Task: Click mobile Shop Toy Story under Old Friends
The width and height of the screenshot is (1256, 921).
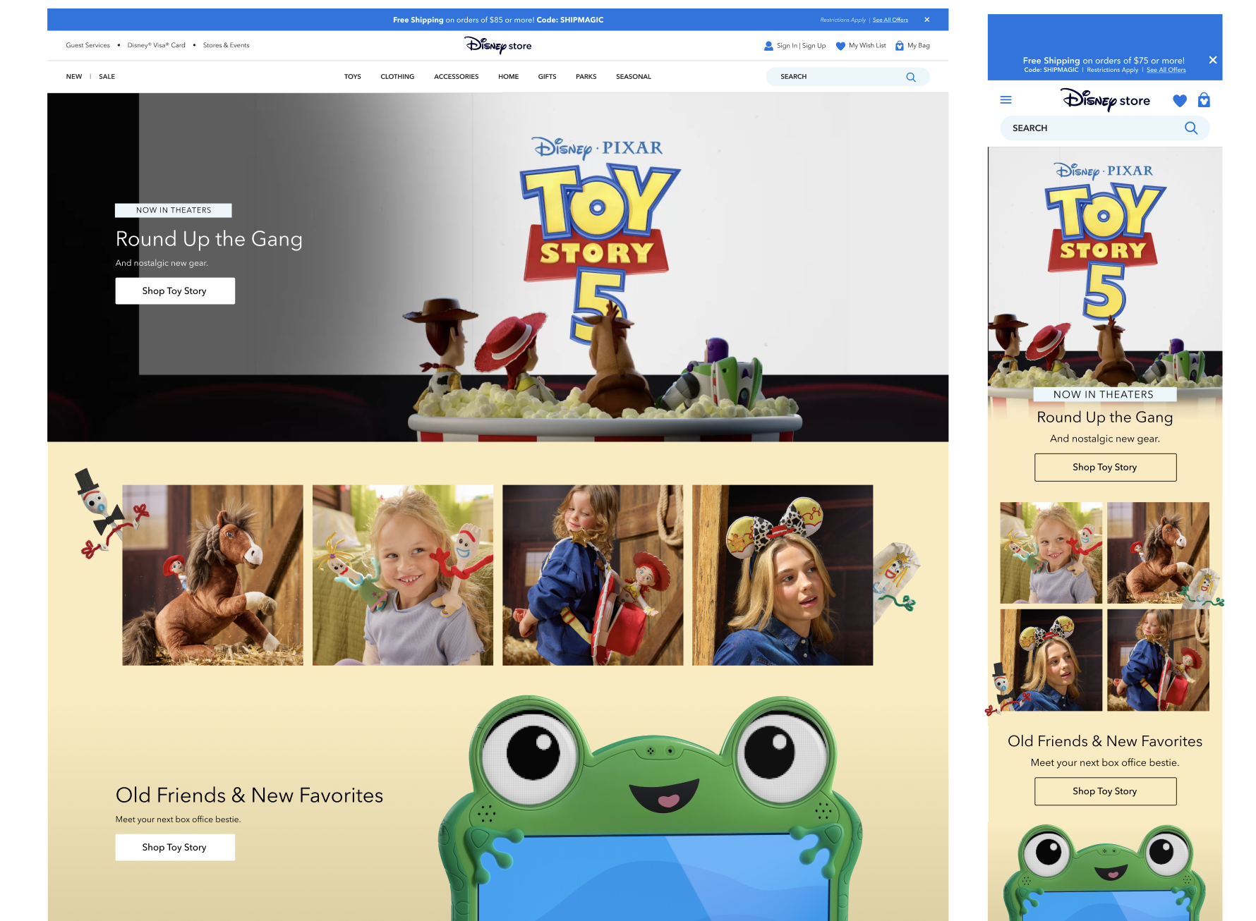Action: (1105, 791)
